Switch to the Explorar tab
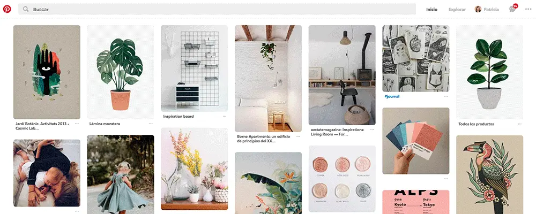The height and width of the screenshot is (214, 536). pyautogui.click(x=457, y=10)
